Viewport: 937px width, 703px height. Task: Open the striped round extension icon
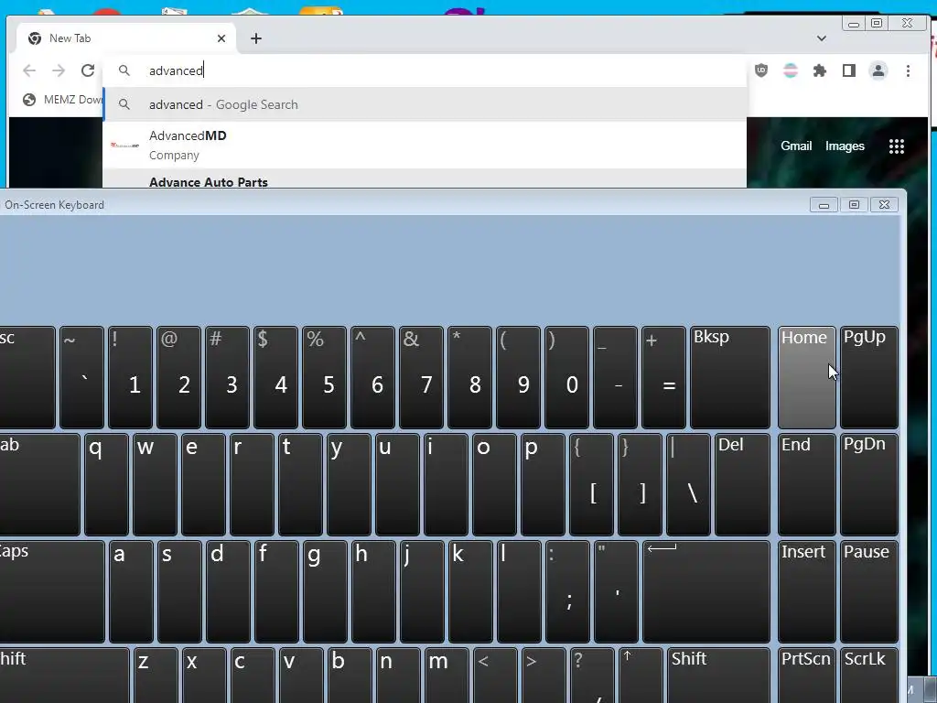click(x=791, y=70)
